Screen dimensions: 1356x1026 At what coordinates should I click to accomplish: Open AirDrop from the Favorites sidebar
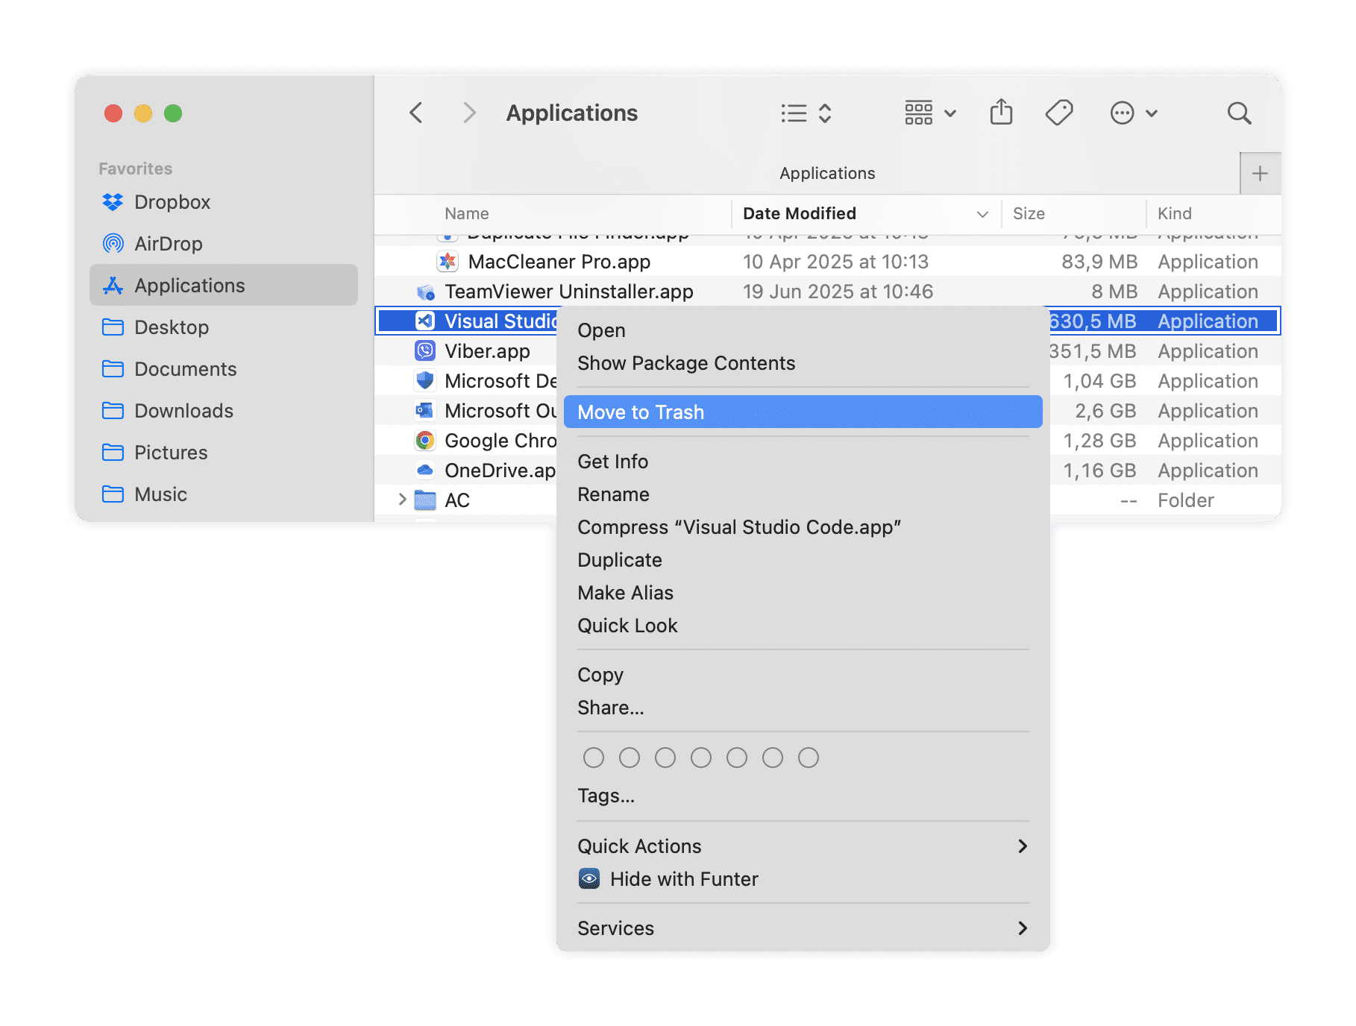(168, 244)
